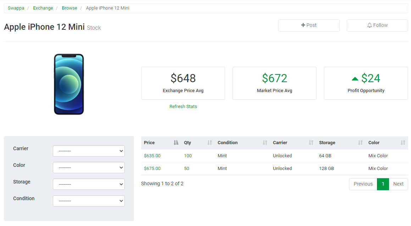The image size is (411, 226).
Task: Click the Qty column header label
Action: [x=187, y=143]
